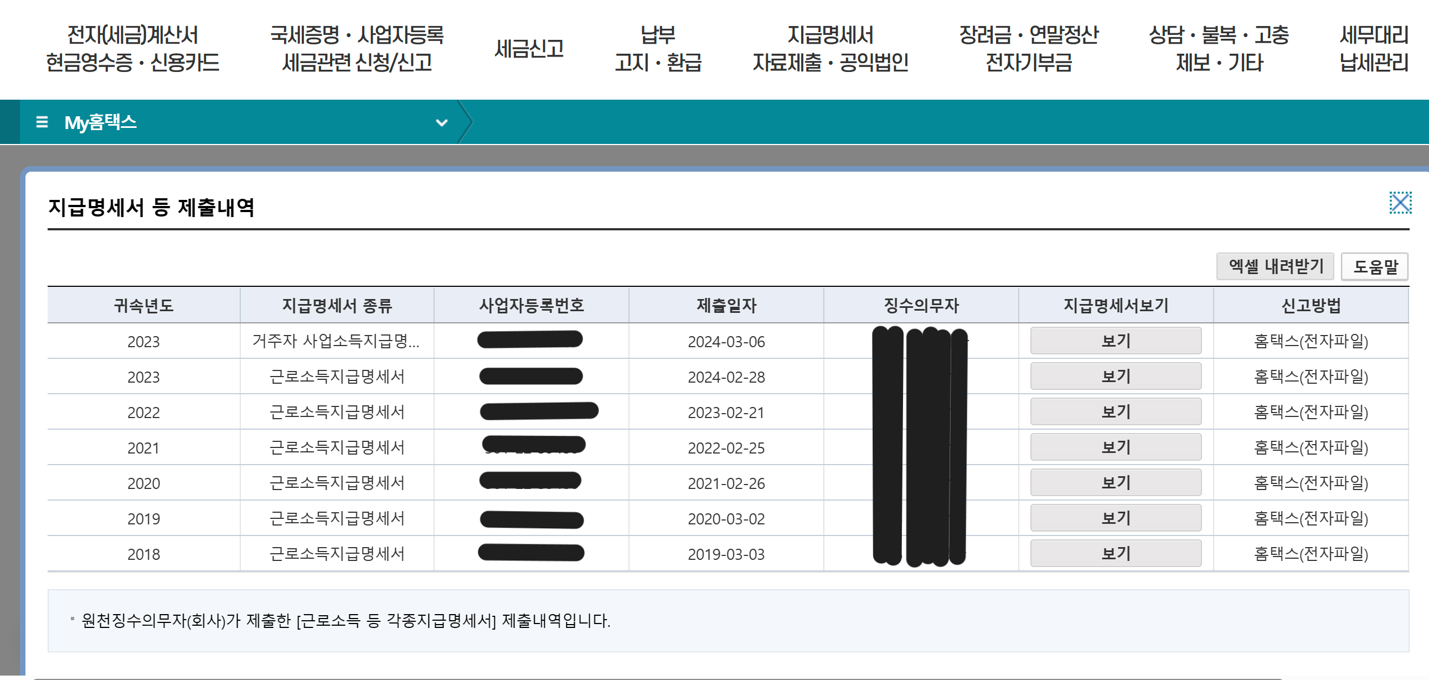View the 2019 근로소득지급명세서 record
The image size is (1429, 680).
1115,518
